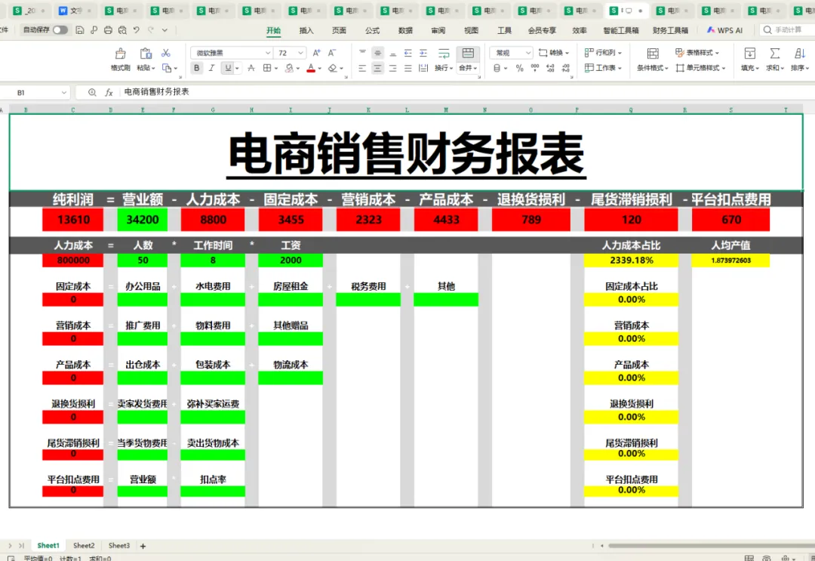815x561 pixels.
Task: Toggle Bold formatting
Action: coord(196,68)
